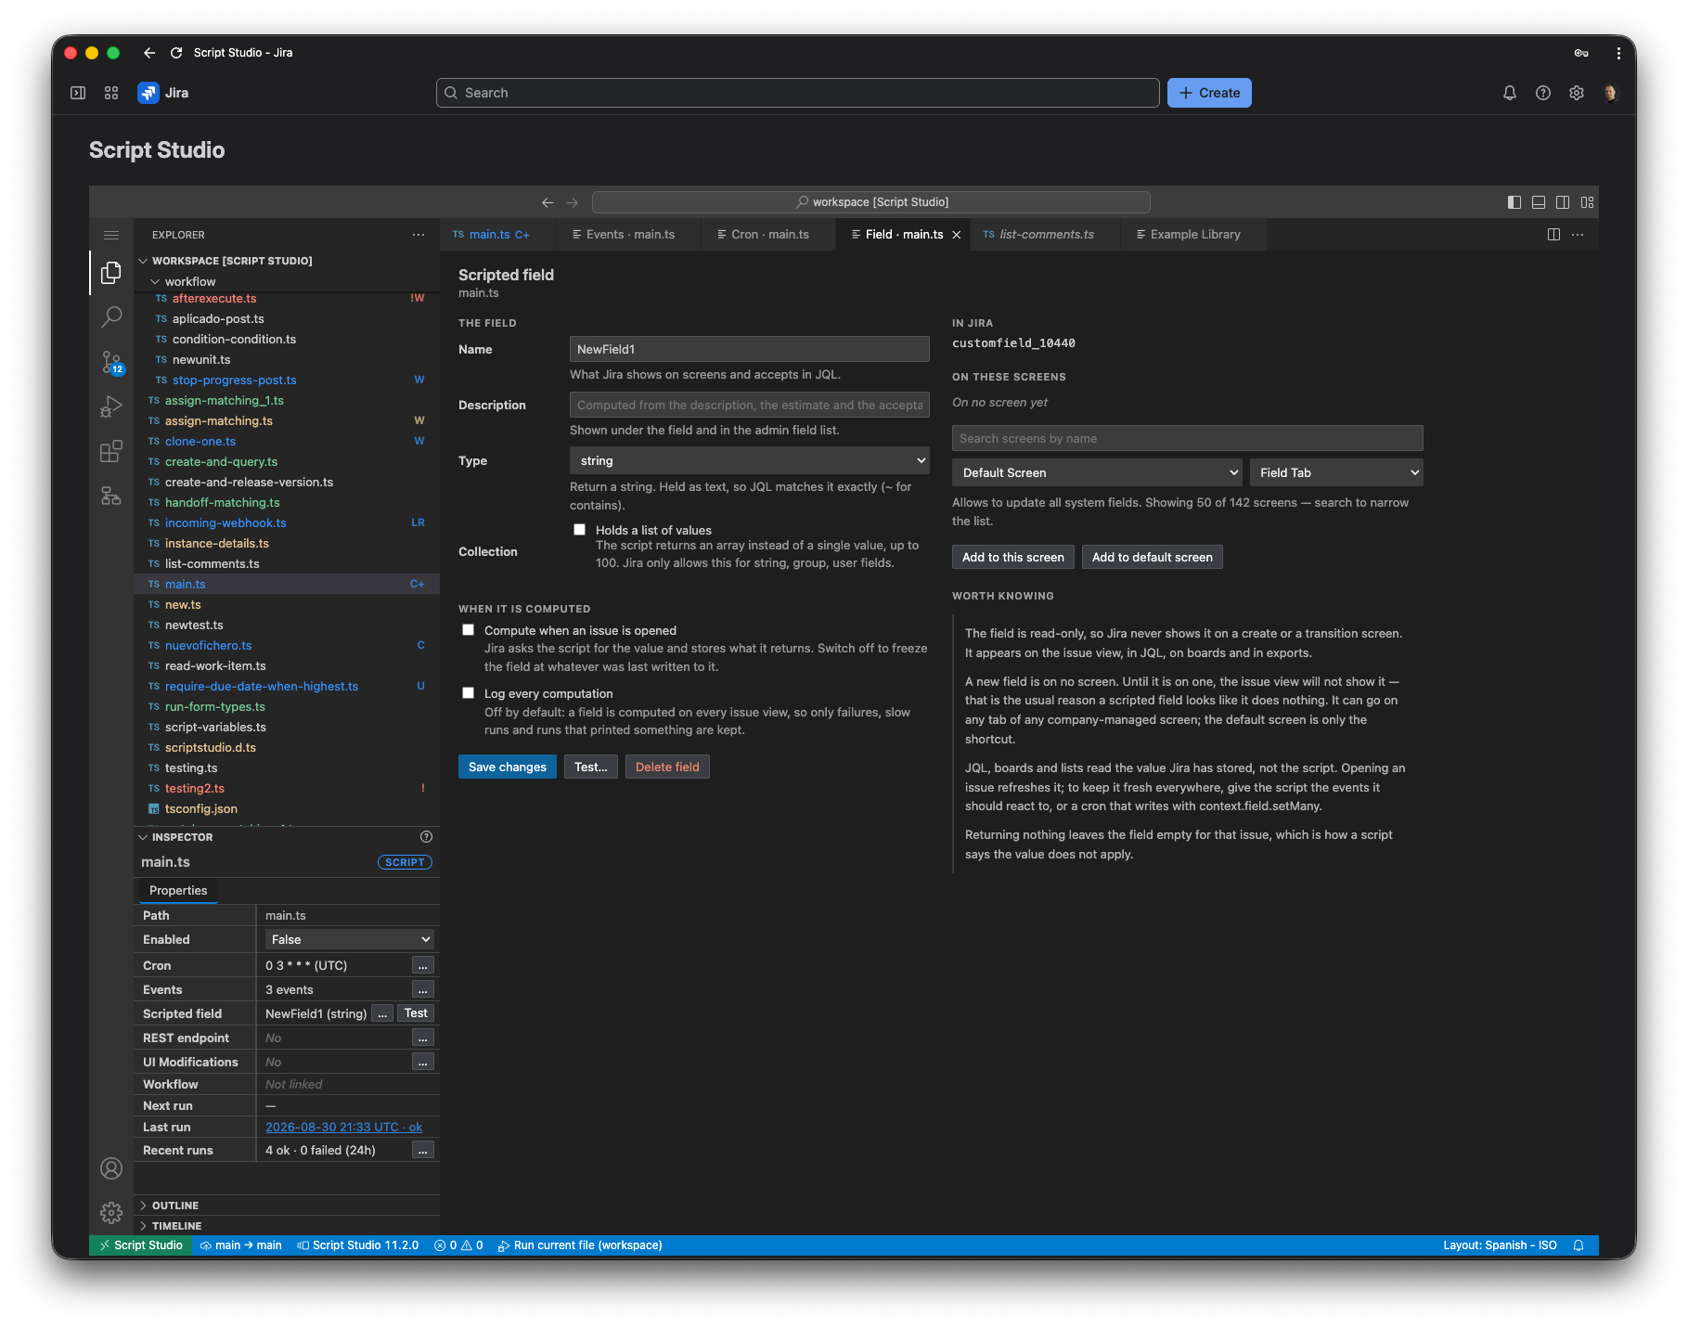This screenshot has width=1688, height=1328.
Task: Click the Accounts icon in activity bar
Action: point(111,1168)
